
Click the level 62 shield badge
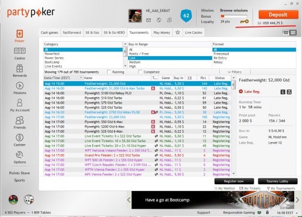tap(186, 16)
